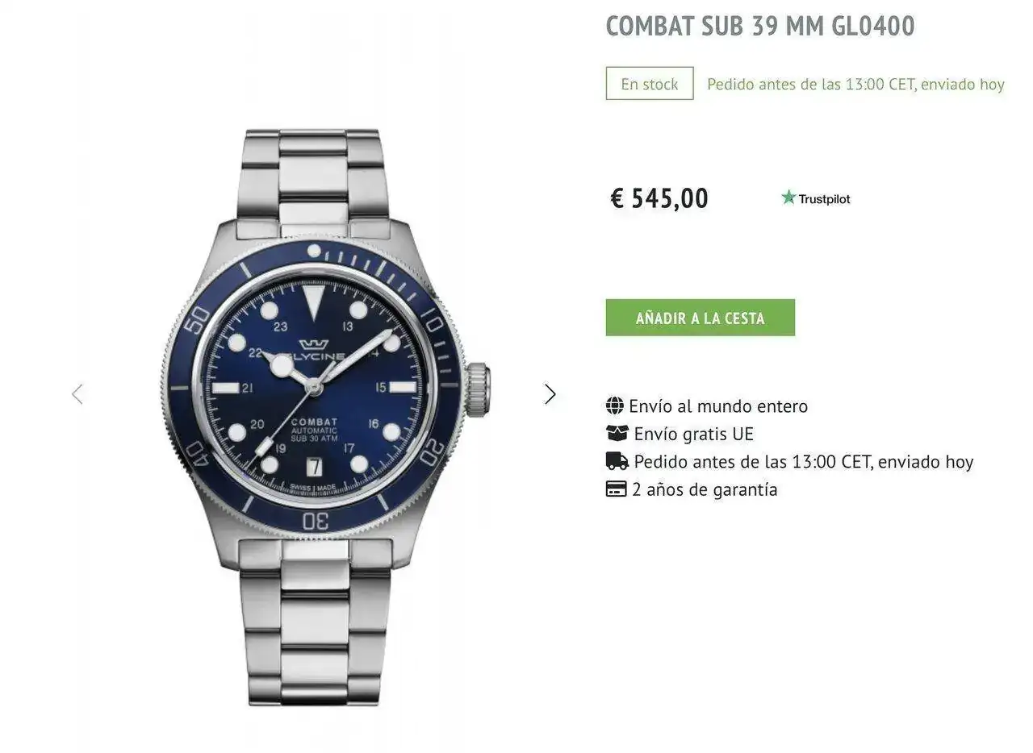Click the En stock badge

pos(650,84)
